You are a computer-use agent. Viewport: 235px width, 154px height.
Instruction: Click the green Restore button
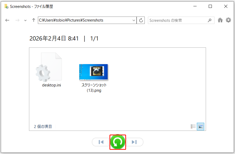pos(118,142)
